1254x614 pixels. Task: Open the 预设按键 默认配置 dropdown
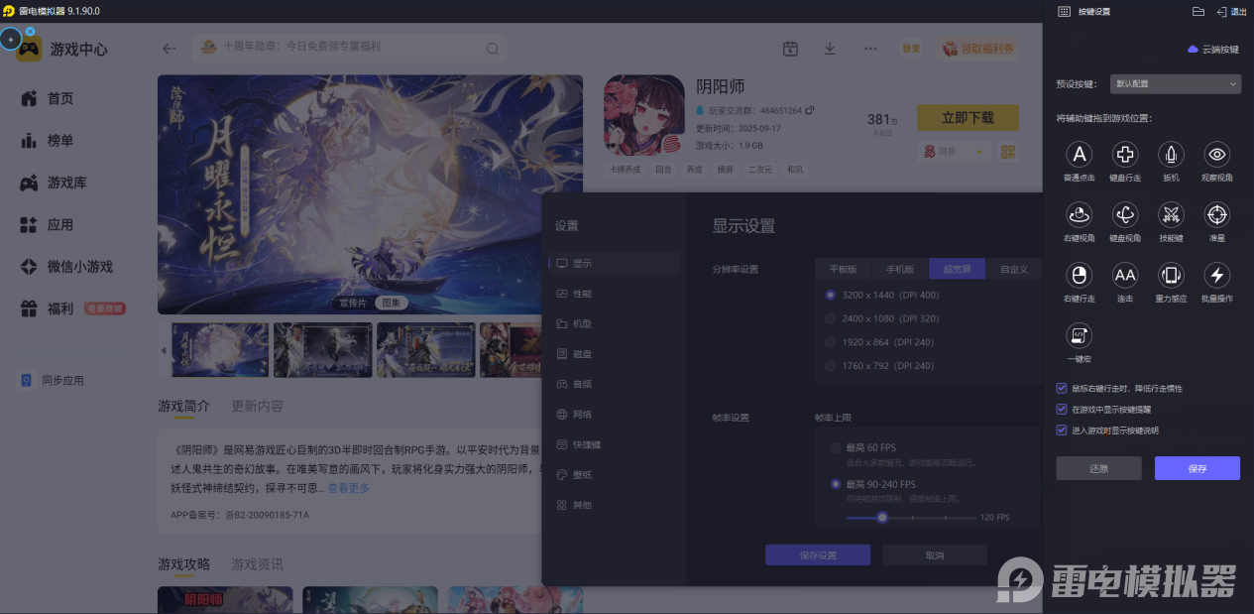coord(1176,84)
